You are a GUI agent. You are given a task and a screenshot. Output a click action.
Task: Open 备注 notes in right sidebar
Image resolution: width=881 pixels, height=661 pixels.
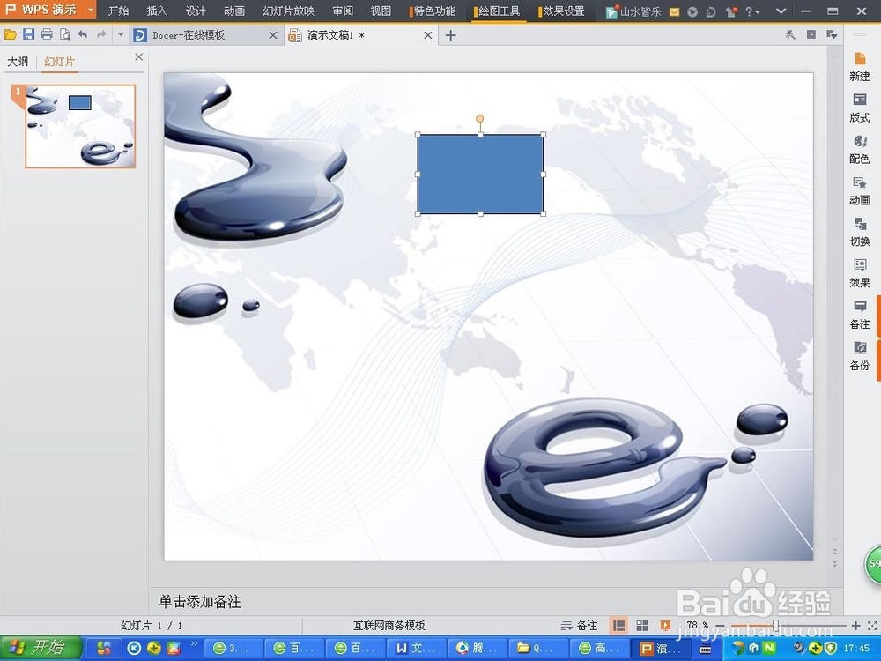click(860, 315)
